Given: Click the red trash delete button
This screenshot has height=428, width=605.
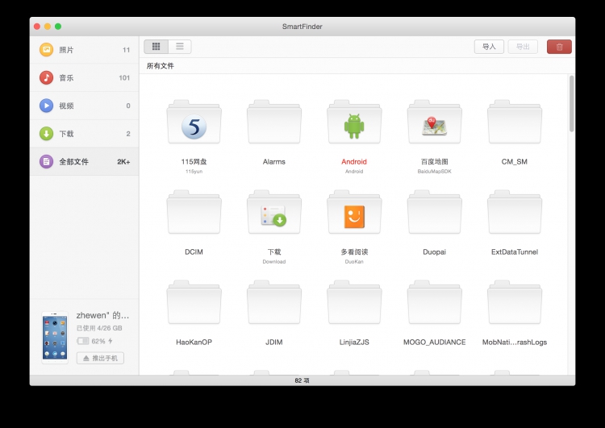Looking at the screenshot, I should pos(559,47).
